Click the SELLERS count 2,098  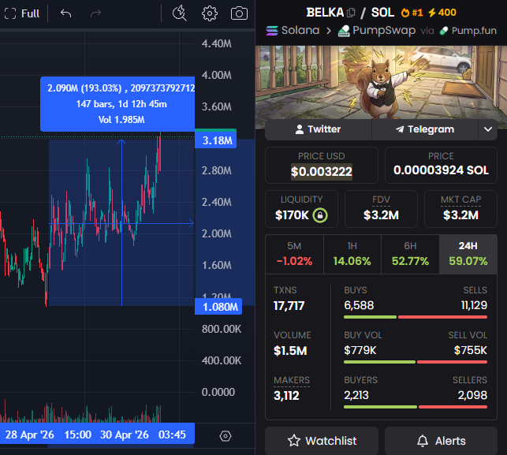click(x=472, y=395)
